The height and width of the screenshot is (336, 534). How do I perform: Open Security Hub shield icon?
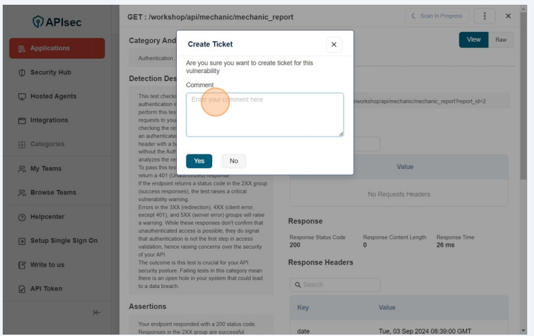[22, 72]
